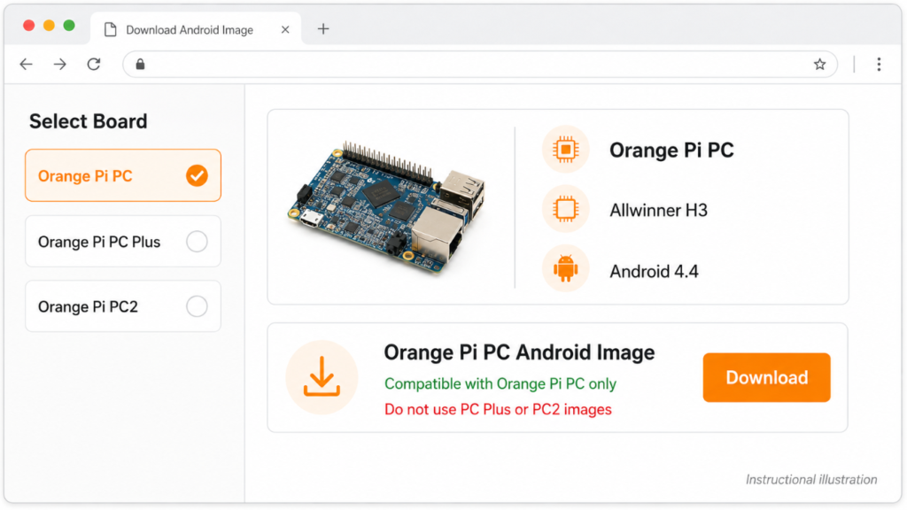Click the browser back arrow
Viewport: 907px width, 510px height.
coord(26,64)
